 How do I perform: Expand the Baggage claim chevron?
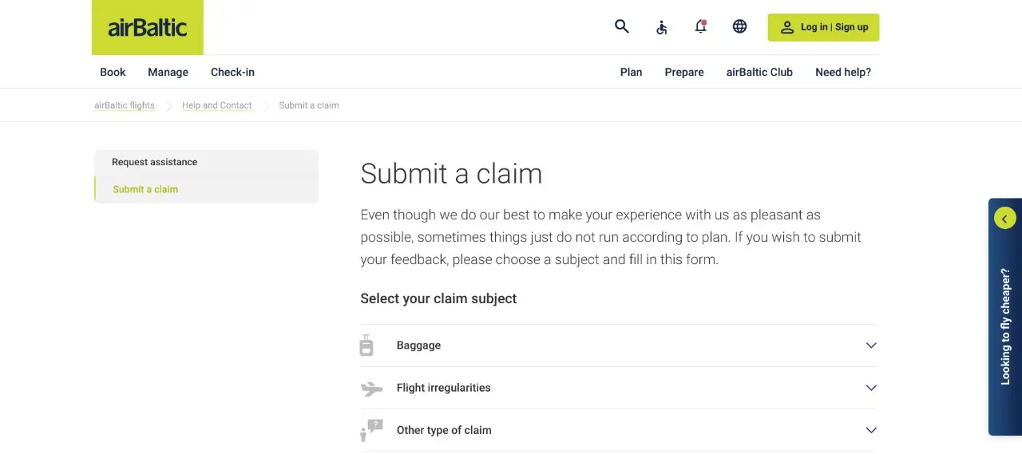pos(871,345)
